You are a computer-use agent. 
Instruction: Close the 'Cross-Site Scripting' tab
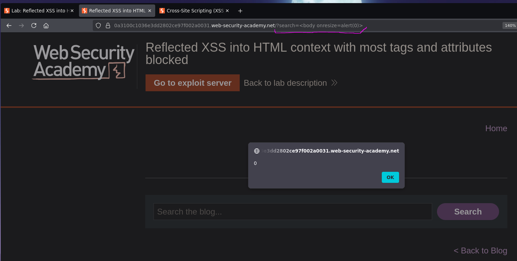coord(227,11)
